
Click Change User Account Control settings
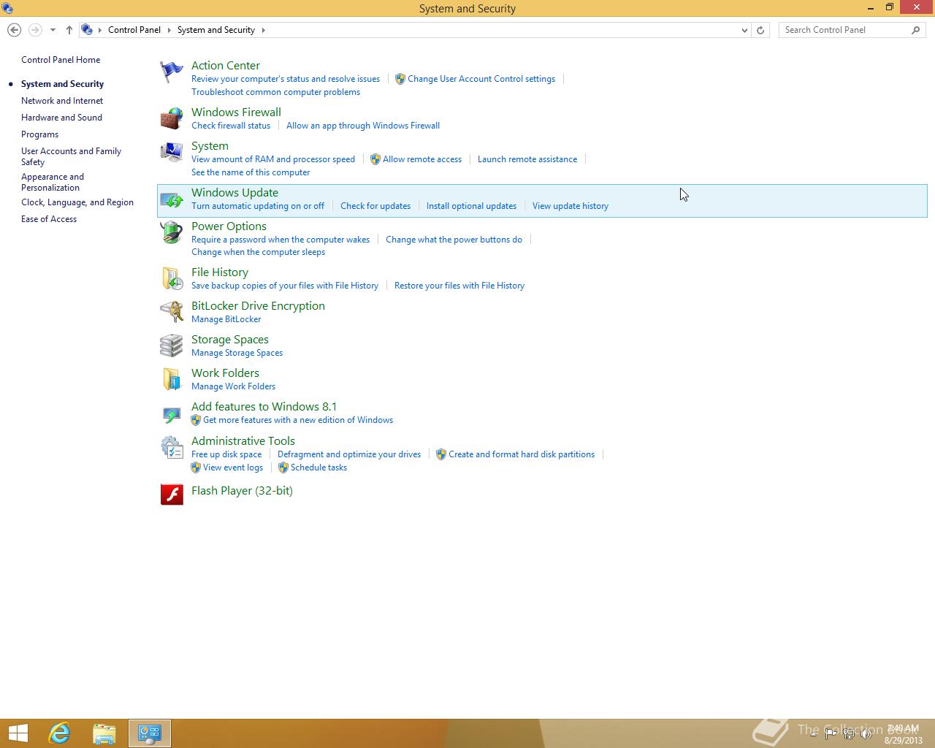point(481,79)
